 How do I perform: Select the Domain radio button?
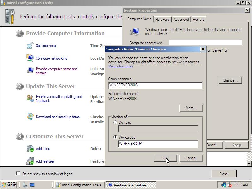(115, 122)
